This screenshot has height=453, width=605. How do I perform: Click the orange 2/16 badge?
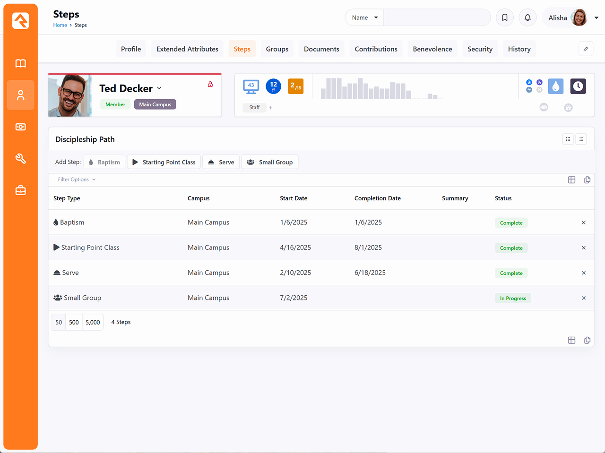pyautogui.click(x=295, y=86)
